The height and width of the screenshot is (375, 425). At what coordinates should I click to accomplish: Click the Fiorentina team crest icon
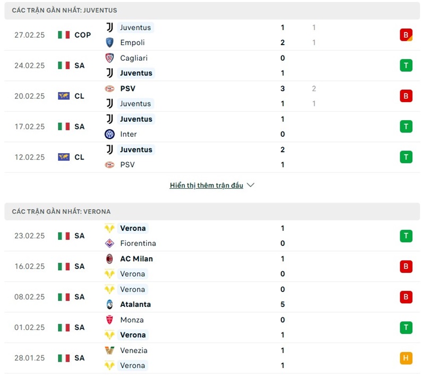pos(109,243)
